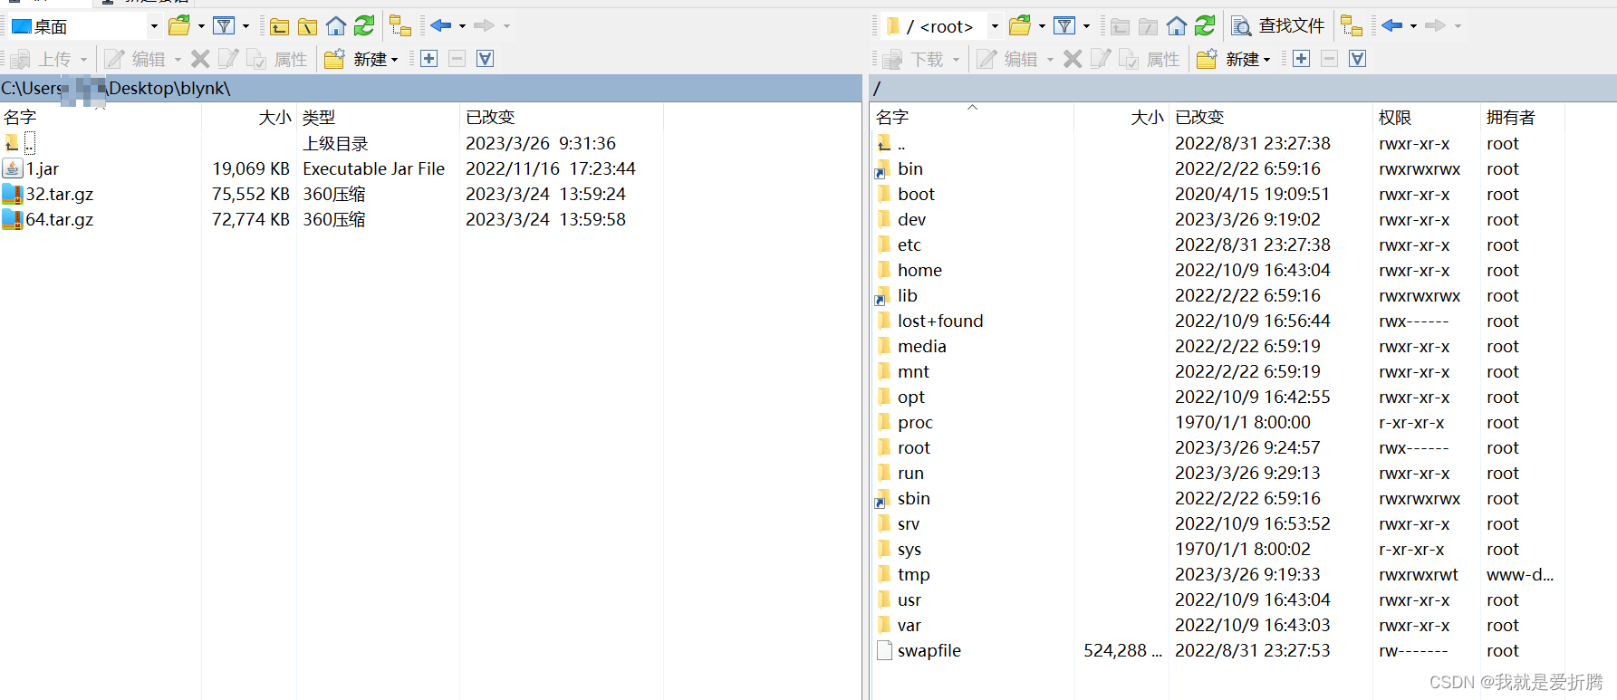Image resolution: width=1617 pixels, height=700 pixels.
Task: Navigate back in local panel
Action: (x=441, y=26)
